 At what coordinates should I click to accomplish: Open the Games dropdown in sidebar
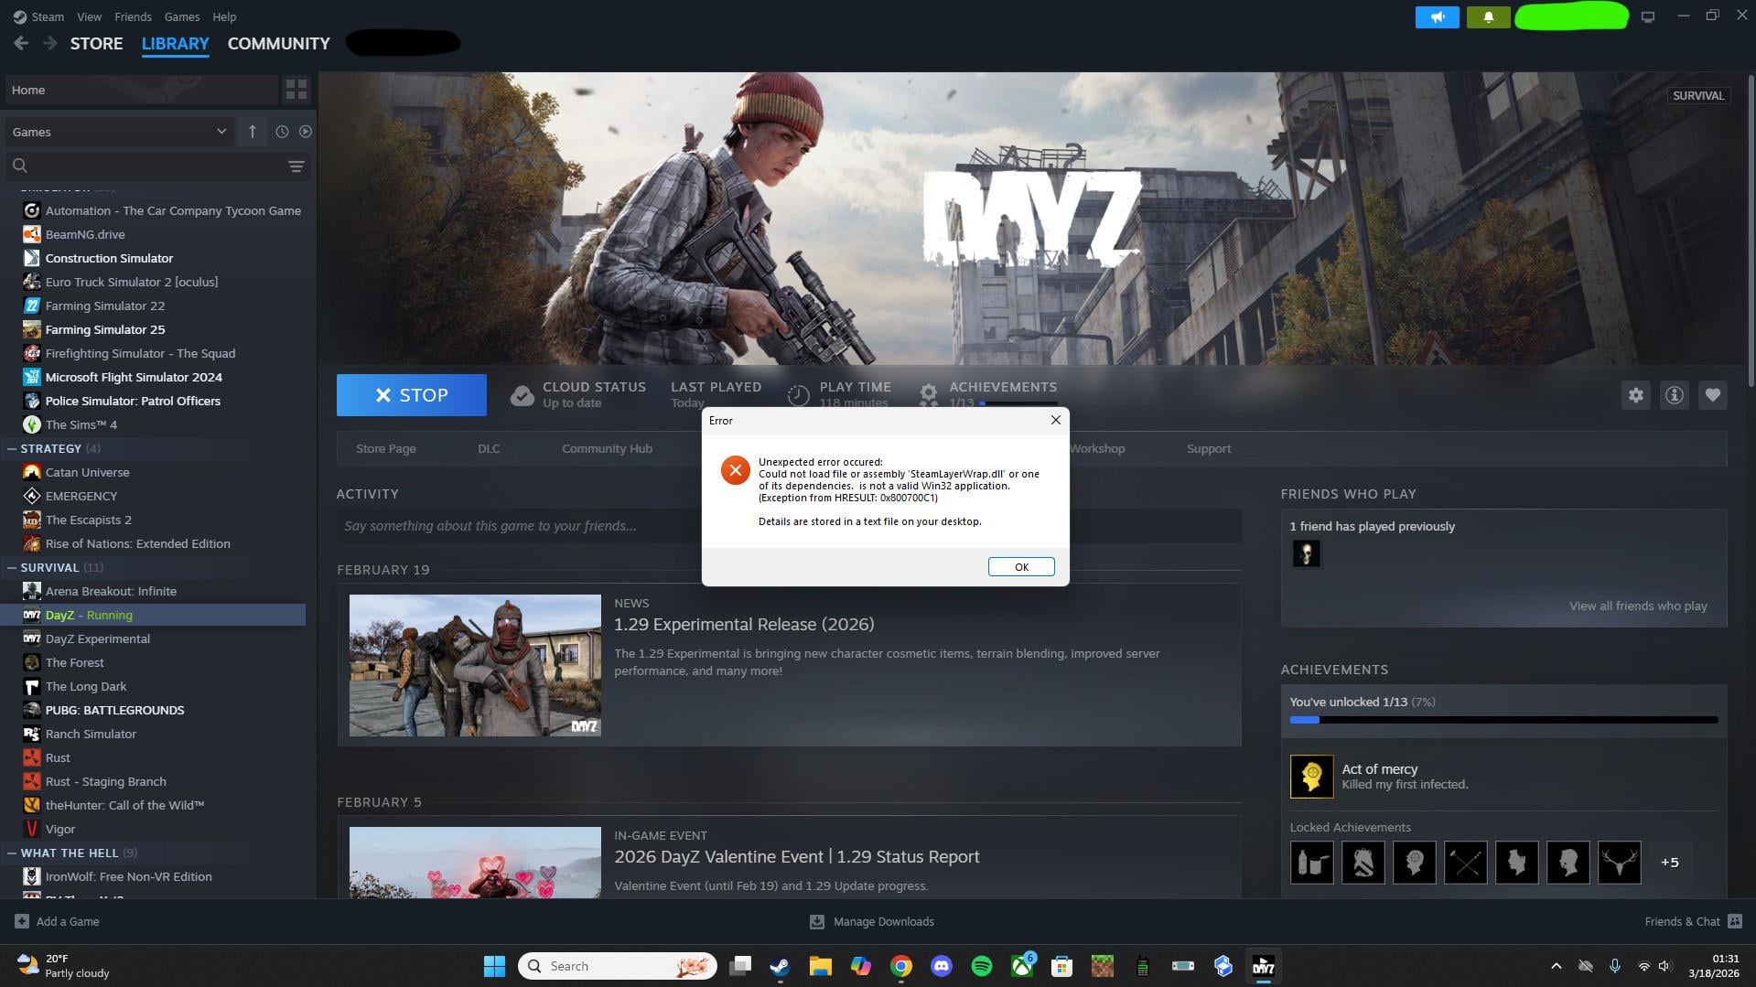119,132
